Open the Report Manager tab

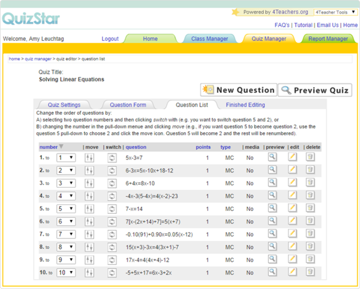click(x=328, y=39)
